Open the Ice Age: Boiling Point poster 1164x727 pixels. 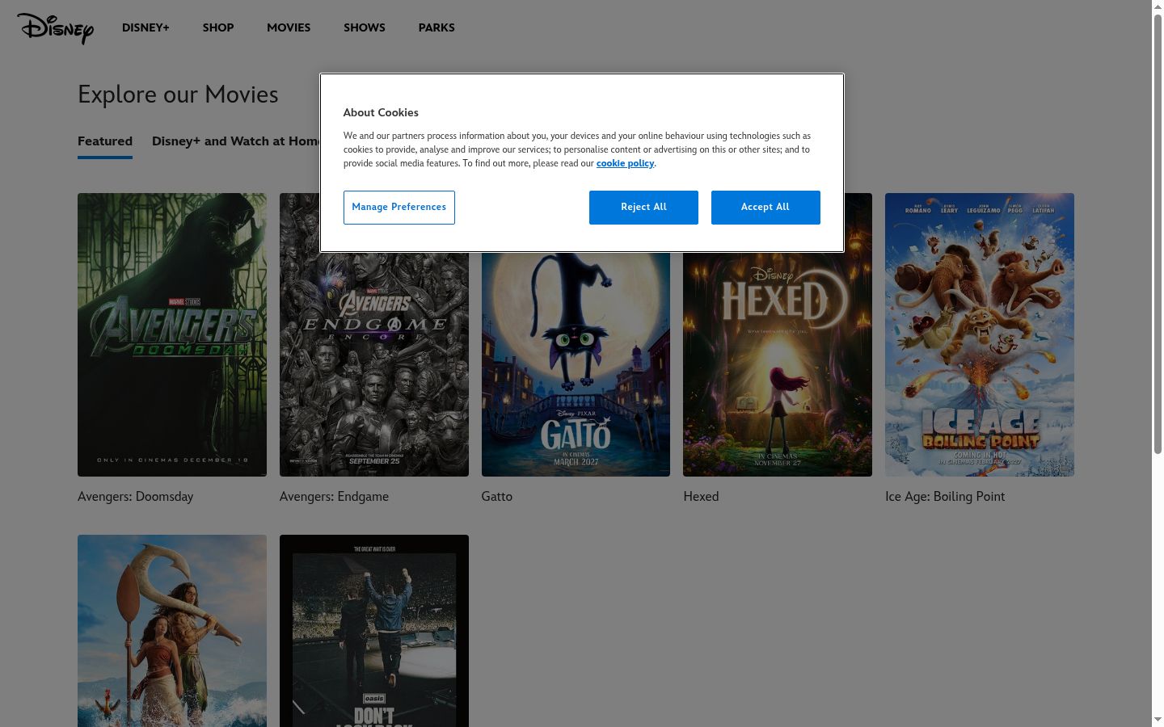pyautogui.click(x=980, y=334)
